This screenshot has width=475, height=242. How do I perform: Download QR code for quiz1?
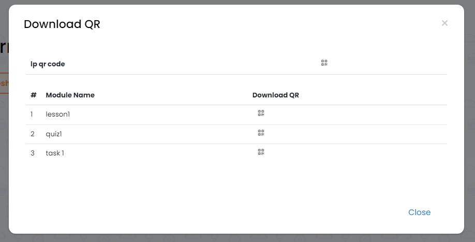(261, 133)
